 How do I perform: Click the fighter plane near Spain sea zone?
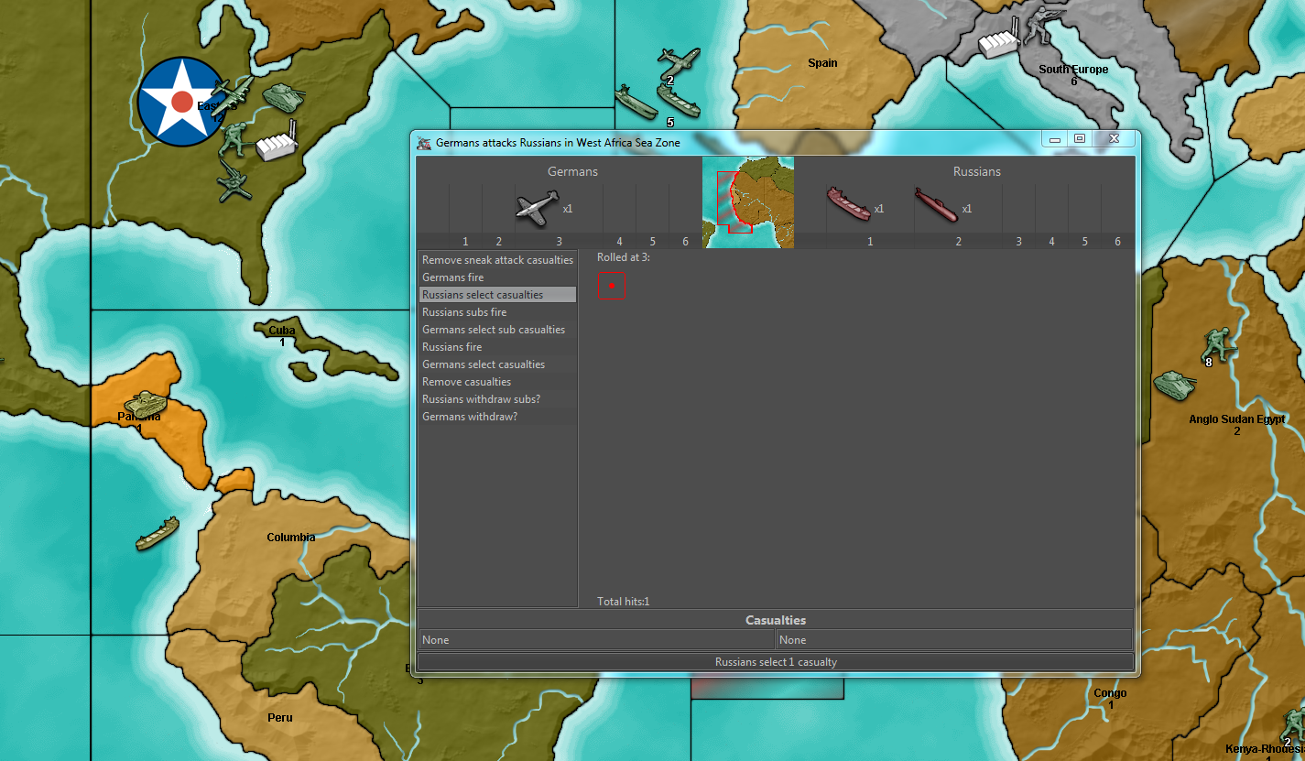678,62
